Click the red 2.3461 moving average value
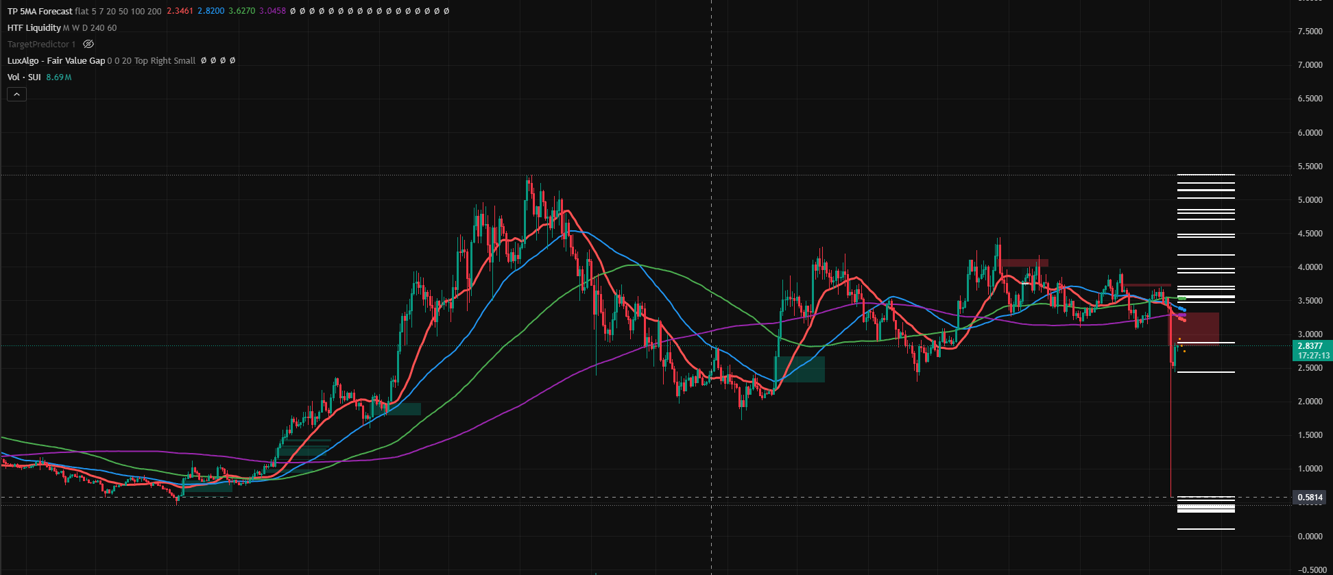The image size is (1333, 575). pyautogui.click(x=180, y=12)
